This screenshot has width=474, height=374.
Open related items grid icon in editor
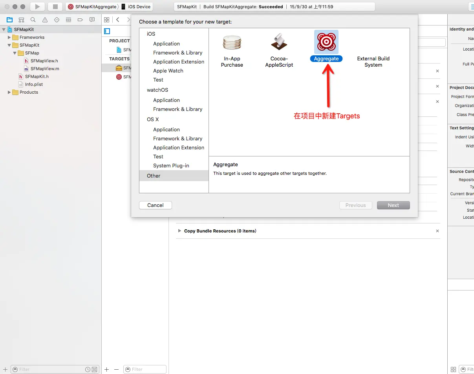click(106, 20)
